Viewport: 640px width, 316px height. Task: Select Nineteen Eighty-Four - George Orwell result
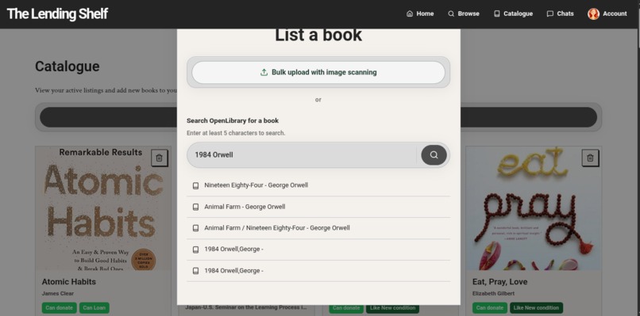click(318, 185)
